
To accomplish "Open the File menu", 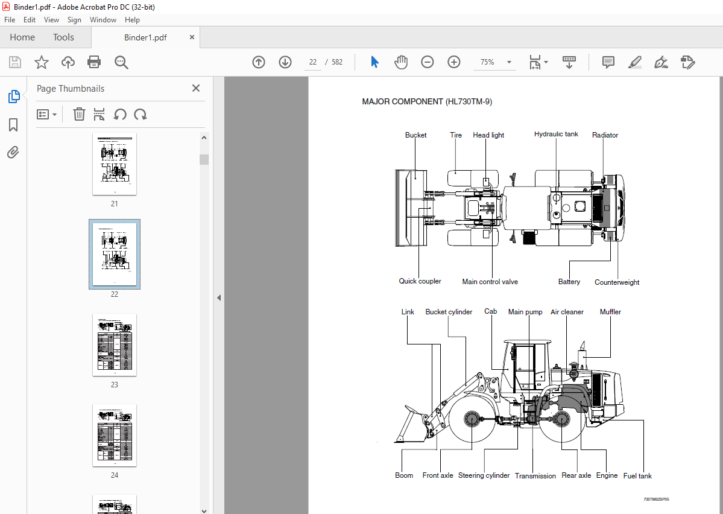I will tap(10, 20).
